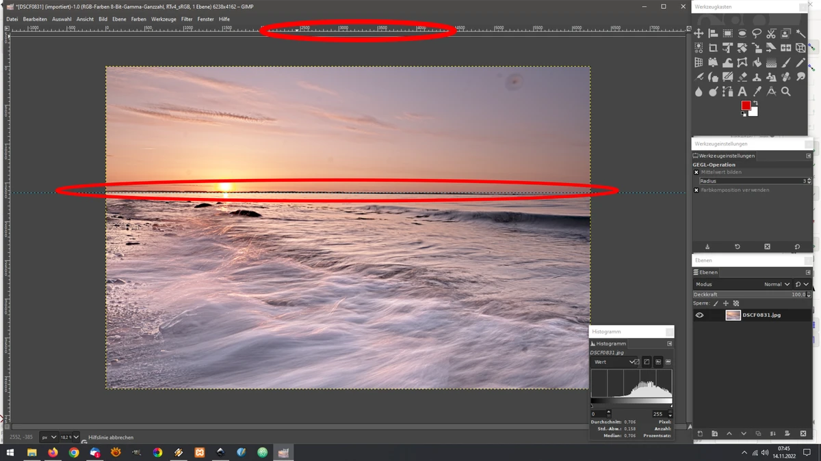Select the Move tool in toolbox

[x=699, y=33]
